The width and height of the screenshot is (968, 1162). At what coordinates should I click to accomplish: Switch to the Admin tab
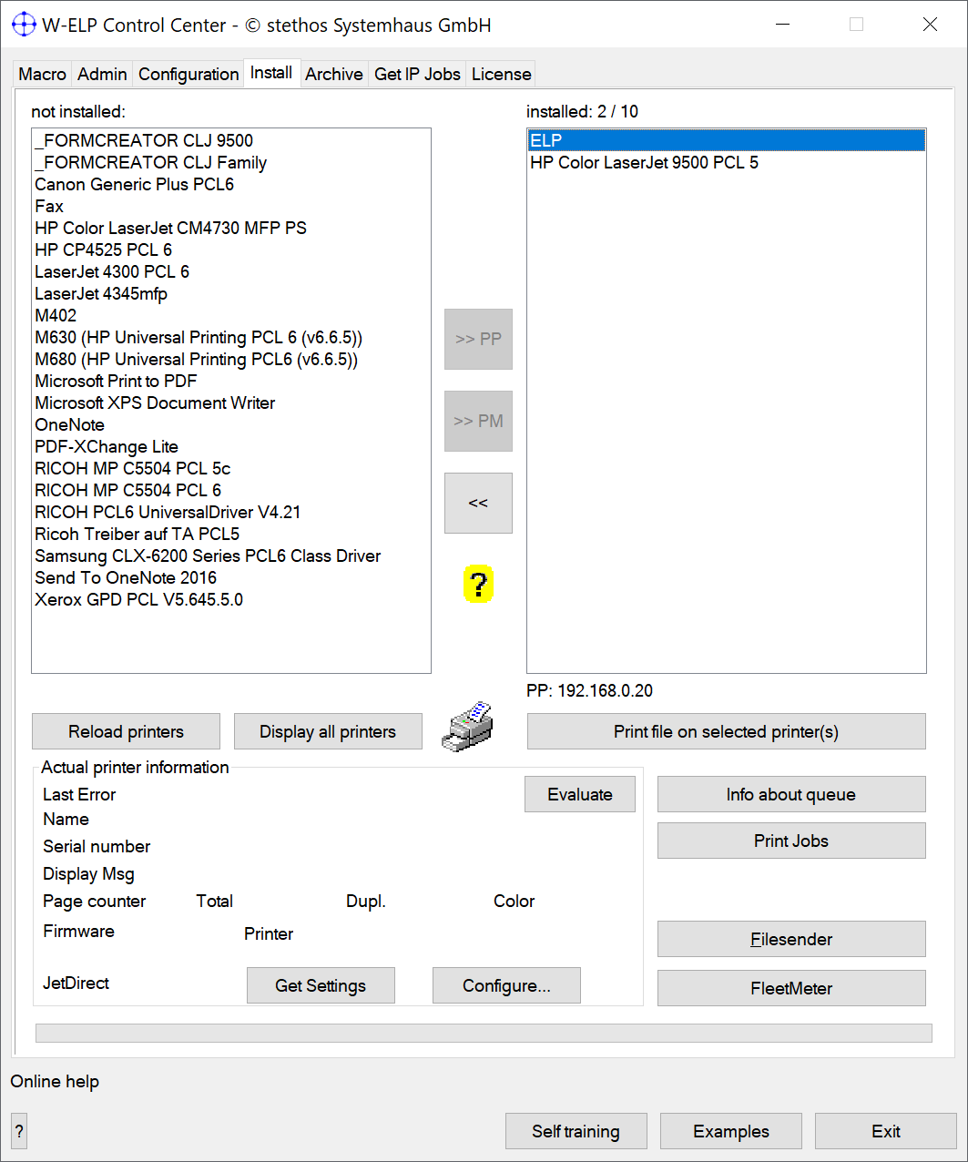click(102, 74)
